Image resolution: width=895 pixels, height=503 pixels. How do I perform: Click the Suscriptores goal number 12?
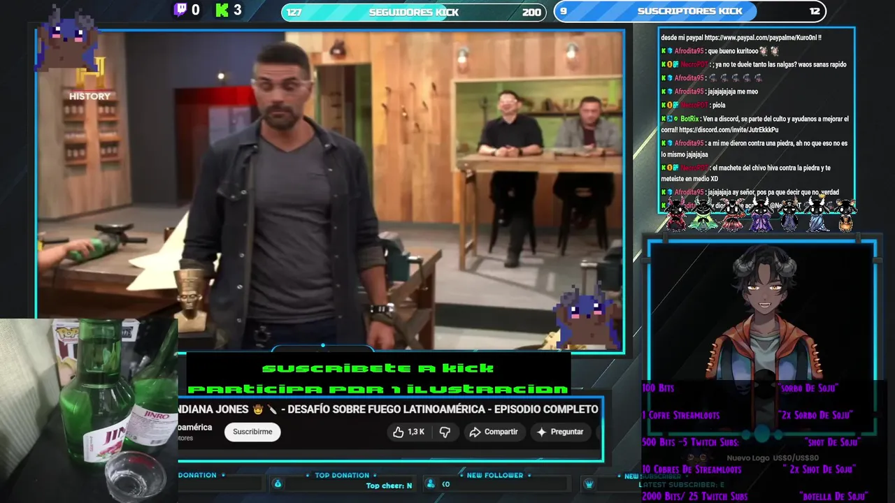815,11
